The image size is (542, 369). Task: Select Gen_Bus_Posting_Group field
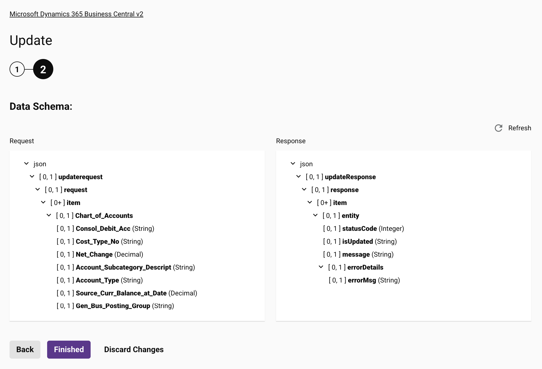click(x=115, y=306)
